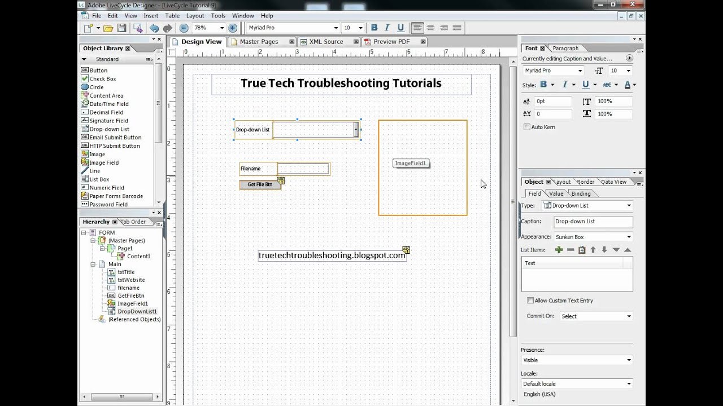This screenshot has height=406, width=723.
Task: Sort list items descending triangle
Action: click(616, 249)
